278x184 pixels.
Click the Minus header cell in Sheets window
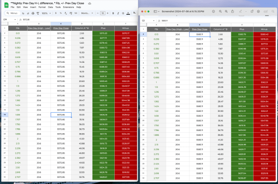[126, 28]
